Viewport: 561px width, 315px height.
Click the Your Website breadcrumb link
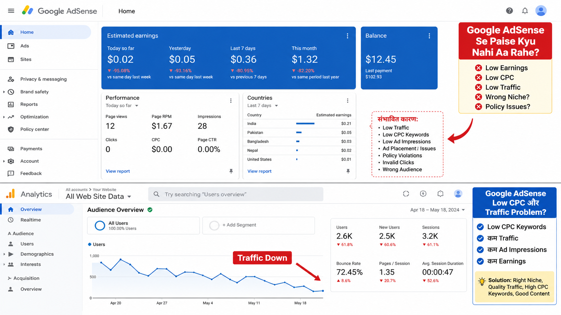(x=104, y=189)
